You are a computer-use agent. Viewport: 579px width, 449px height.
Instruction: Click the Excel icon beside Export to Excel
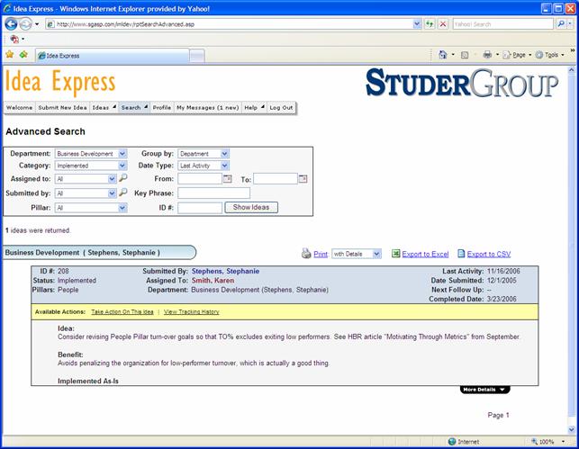396,254
